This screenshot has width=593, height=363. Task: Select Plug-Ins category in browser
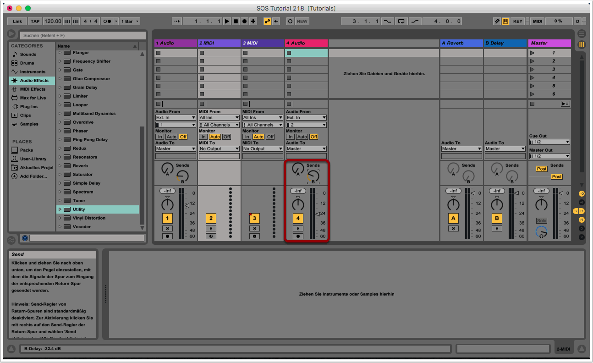tap(29, 107)
